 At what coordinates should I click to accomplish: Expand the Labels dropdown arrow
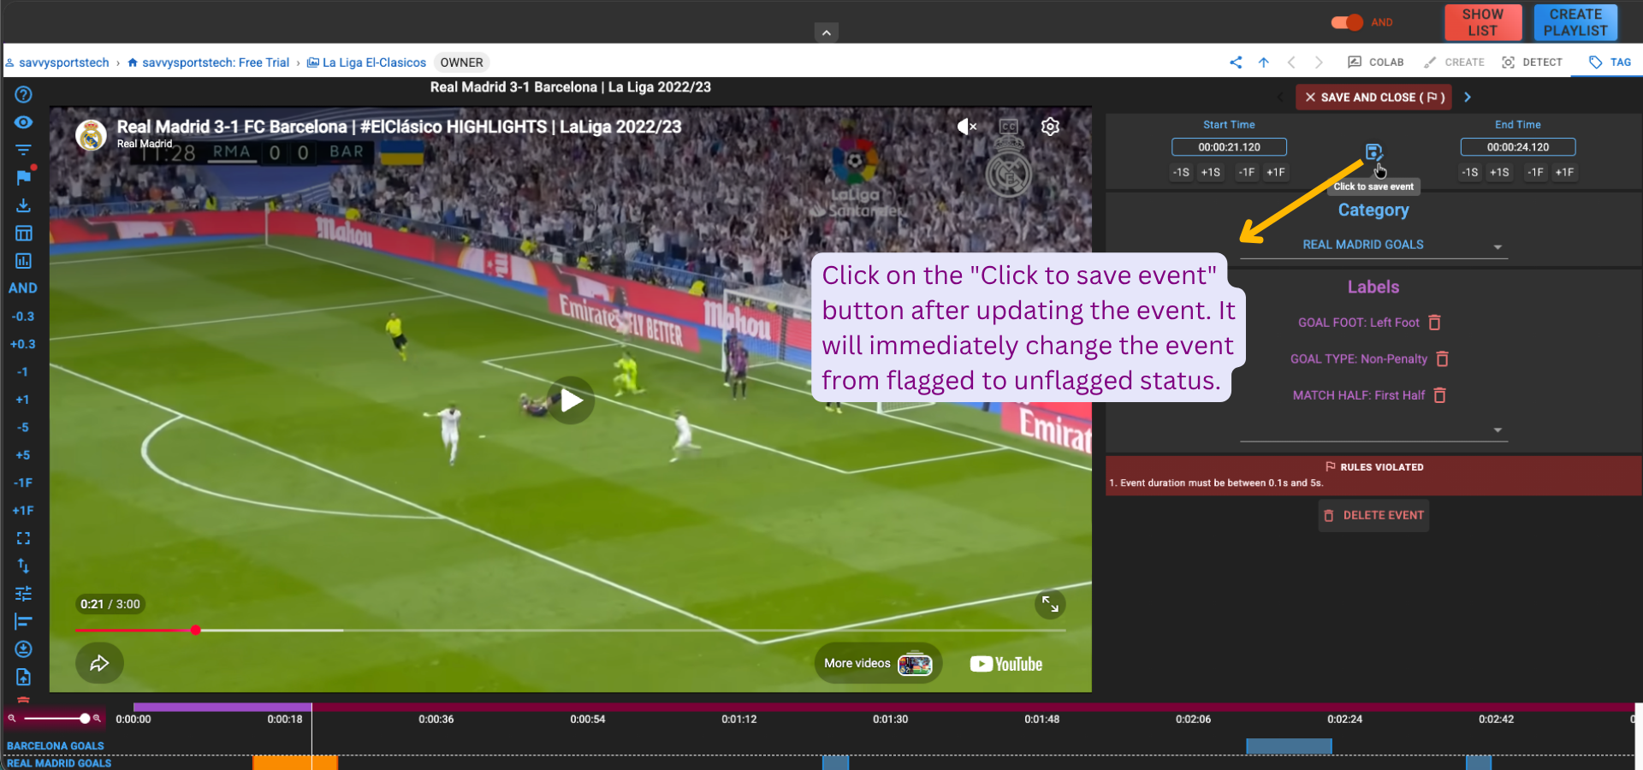1497,429
